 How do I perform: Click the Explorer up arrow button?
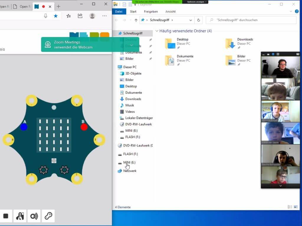(x=136, y=20)
